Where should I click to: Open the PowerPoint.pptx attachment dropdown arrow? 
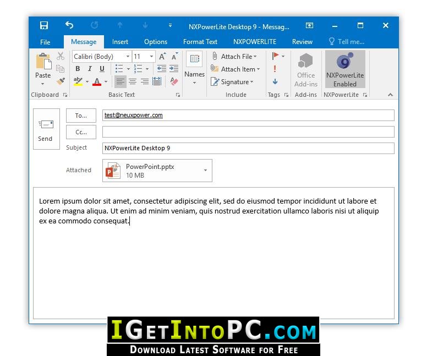tap(205, 170)
